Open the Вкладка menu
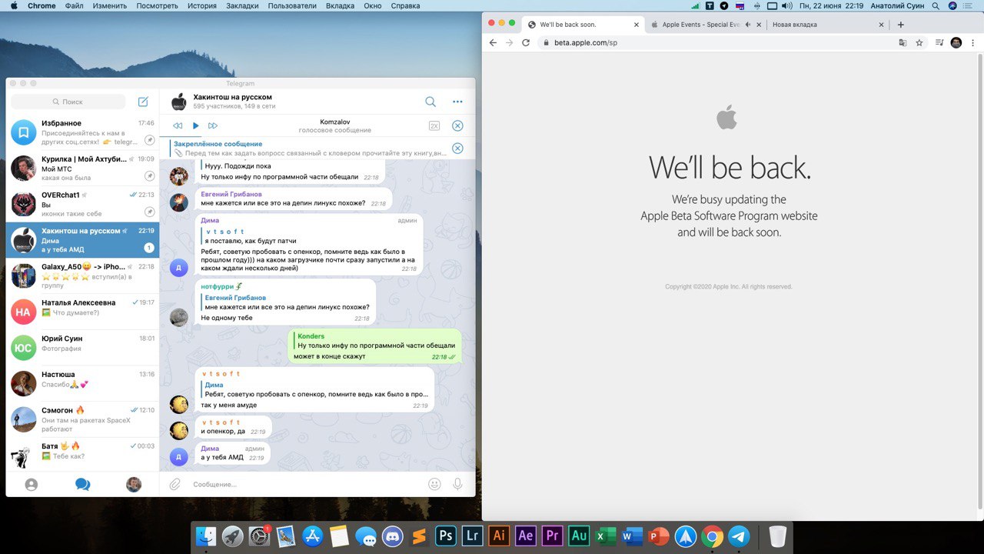Image resolution: width=984 pixels, height=554 pixels. point(340,5)
